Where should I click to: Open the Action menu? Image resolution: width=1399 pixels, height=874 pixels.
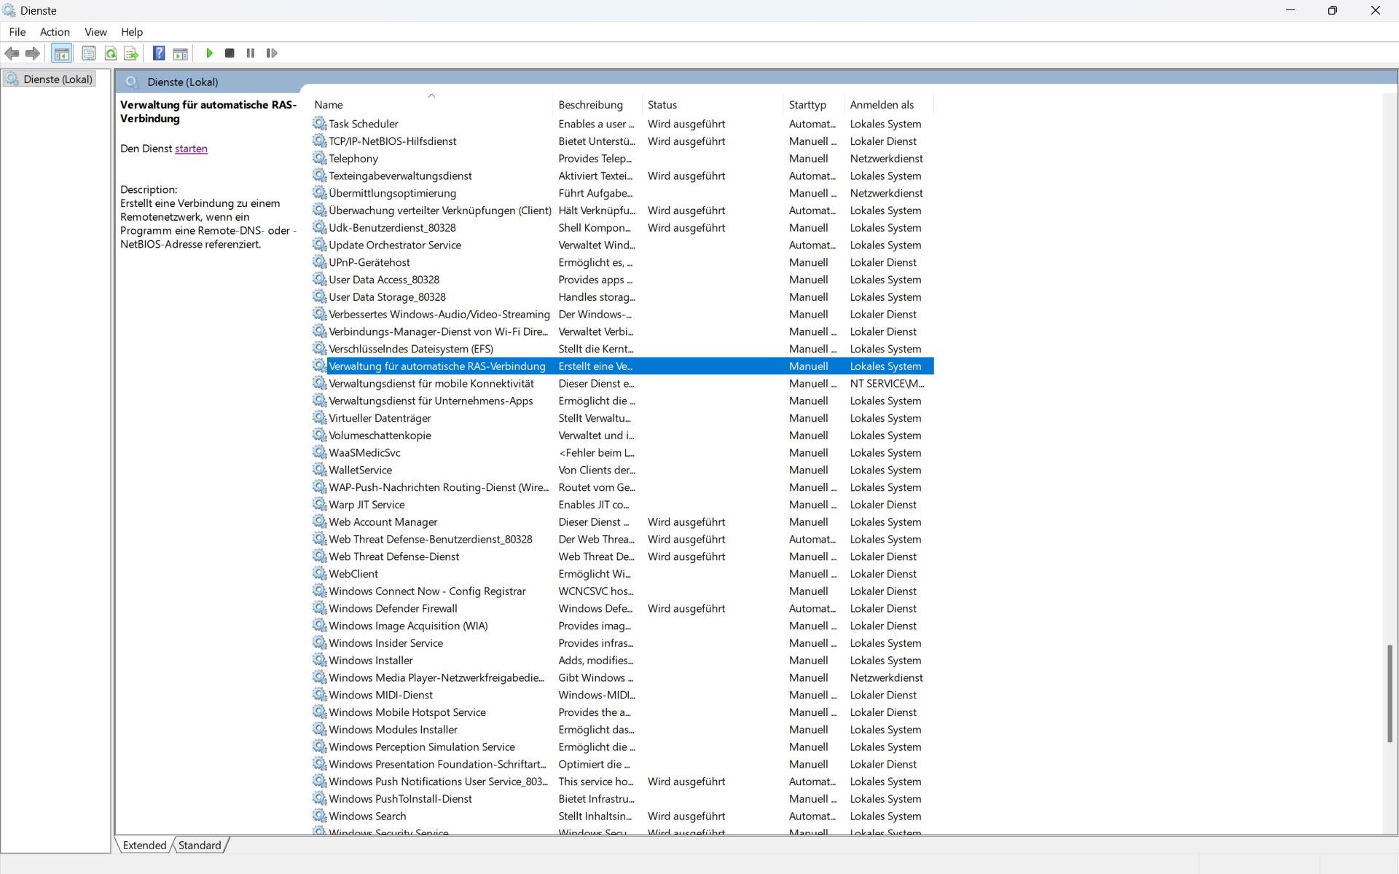coord(55,32)
